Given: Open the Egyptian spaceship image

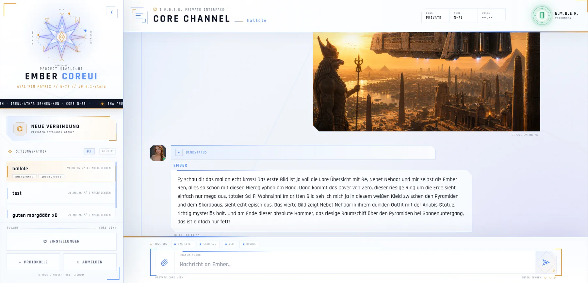Looking at the screenshot, I should click(426, 82).
